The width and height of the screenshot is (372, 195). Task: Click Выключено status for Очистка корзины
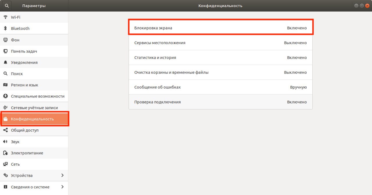(295, 72)
